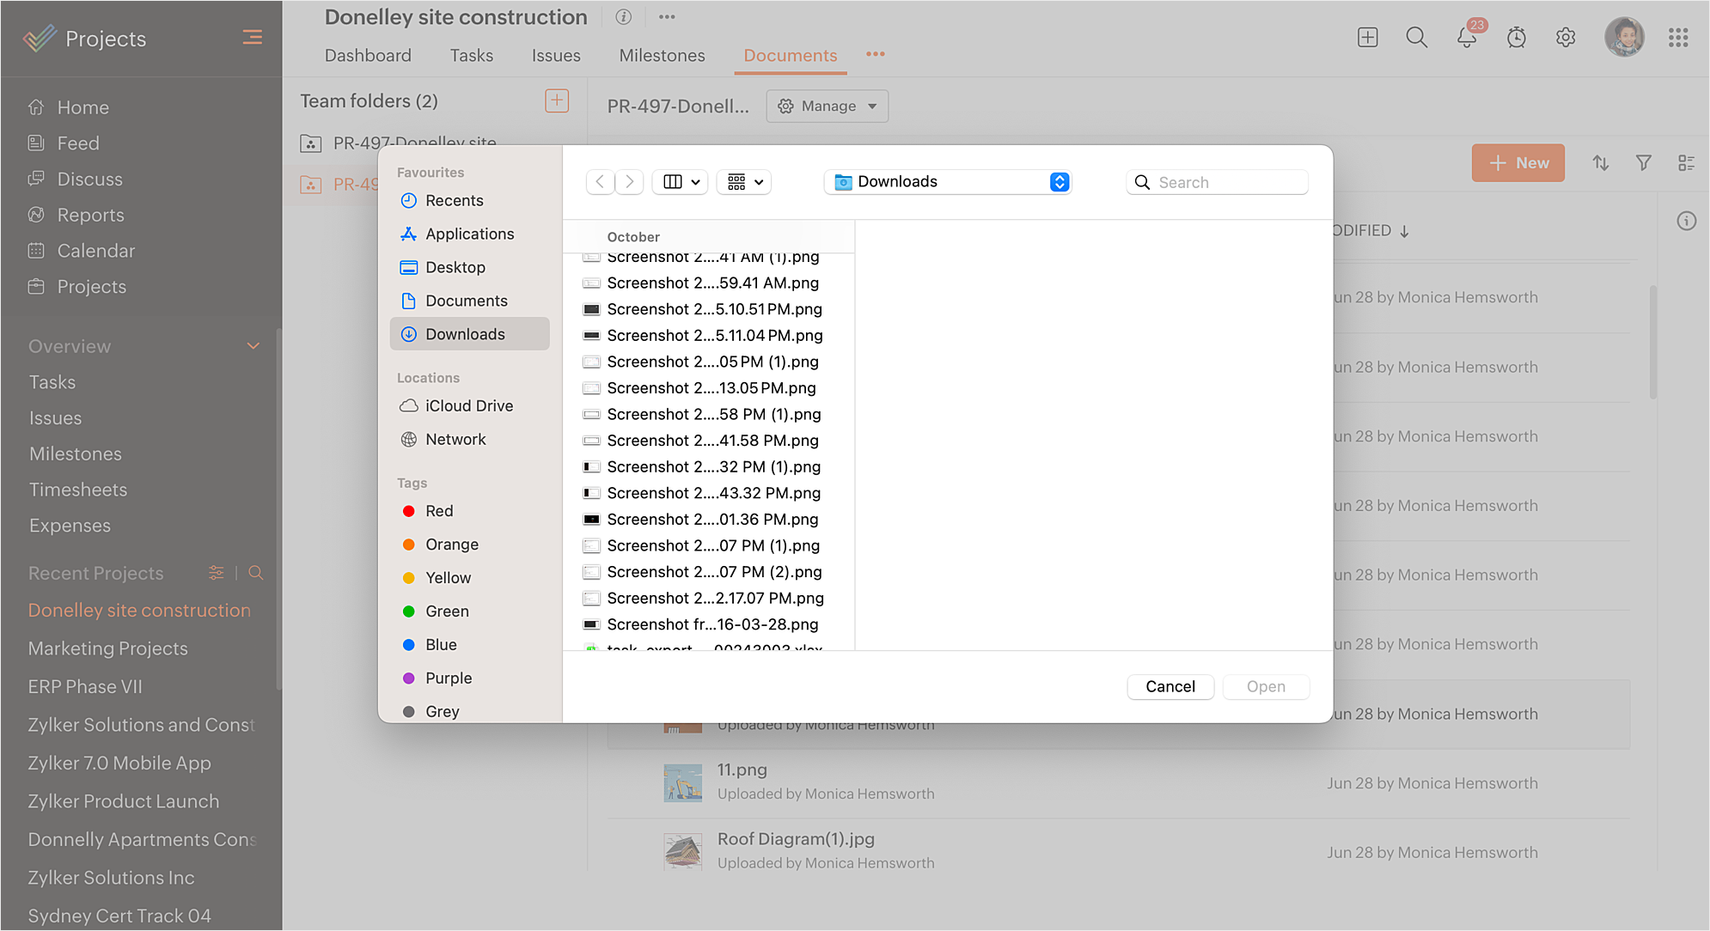Click the apps grid icon top right
The width and height of the screenshot is (1710, 931).
coord(1678,38)
